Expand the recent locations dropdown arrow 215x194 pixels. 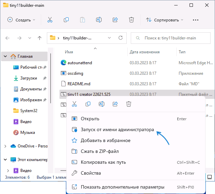pos(30,38)
